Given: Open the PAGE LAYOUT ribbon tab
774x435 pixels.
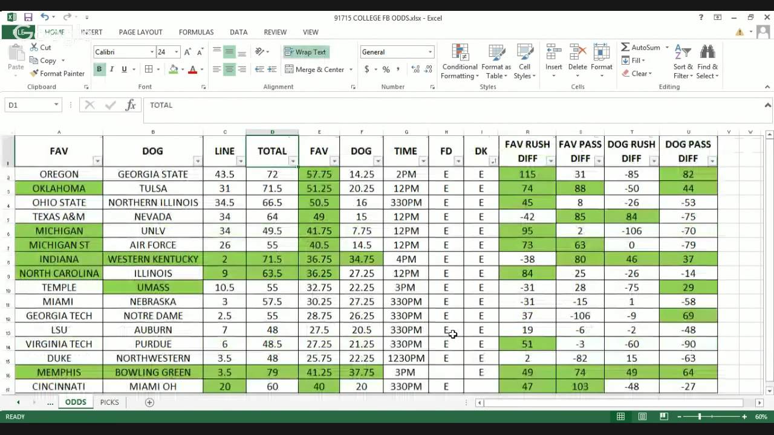Looking at the screenshot, I should click(140, 32).
